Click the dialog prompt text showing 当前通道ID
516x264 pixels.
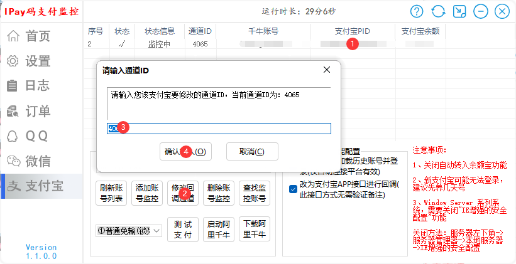[x=205, y=95]
